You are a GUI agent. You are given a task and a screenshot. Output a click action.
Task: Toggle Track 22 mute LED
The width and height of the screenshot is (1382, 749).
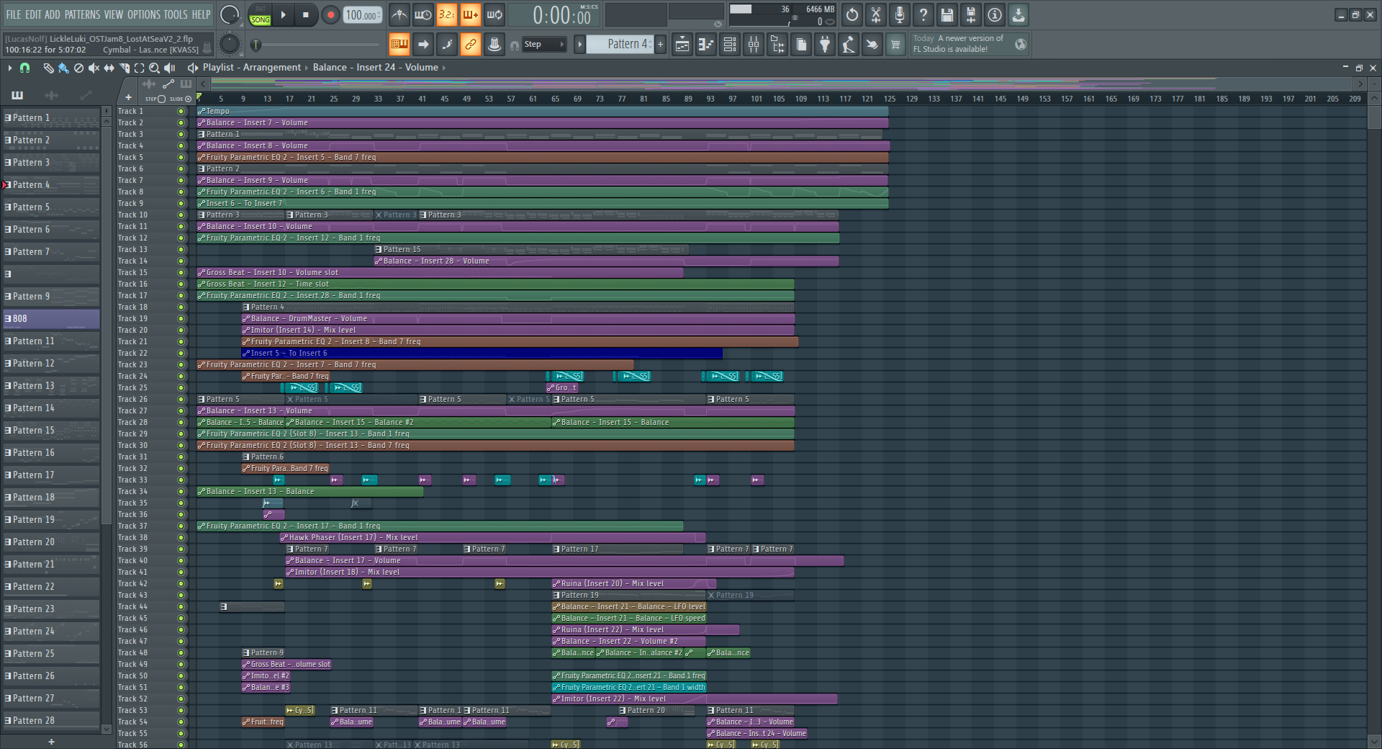(x=181, y=353)
